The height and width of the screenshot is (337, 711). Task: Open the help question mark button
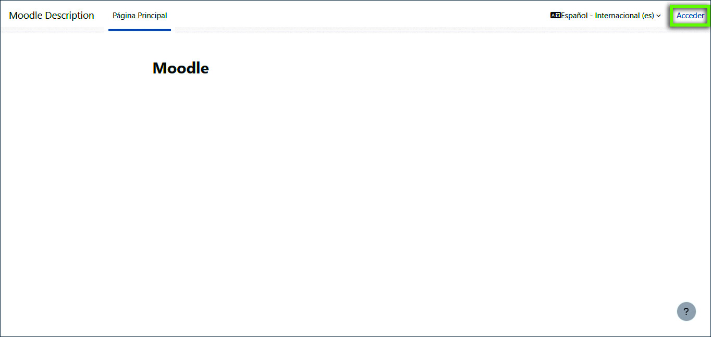point(686,311)
